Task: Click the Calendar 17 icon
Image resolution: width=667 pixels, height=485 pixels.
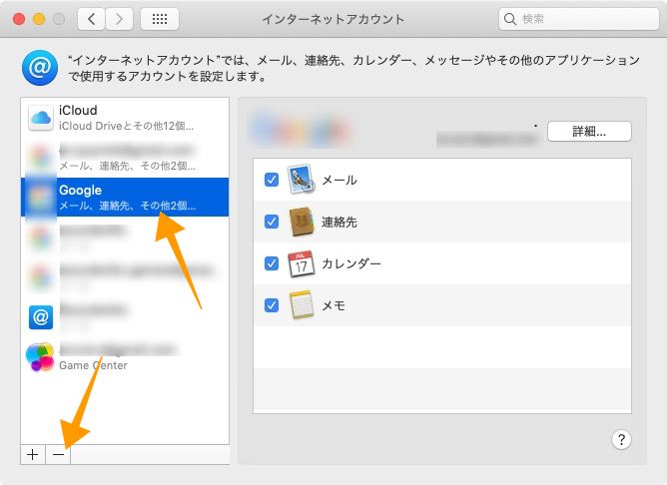Action: point(302,263)
